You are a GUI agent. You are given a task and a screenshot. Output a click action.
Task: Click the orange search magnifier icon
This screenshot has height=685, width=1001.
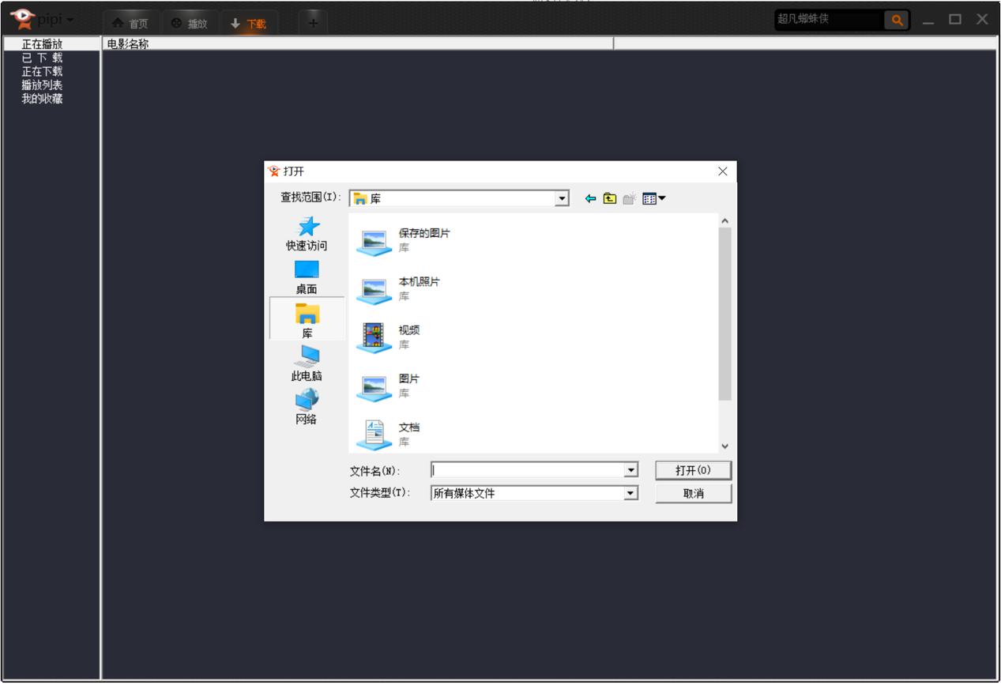[897, 21]
